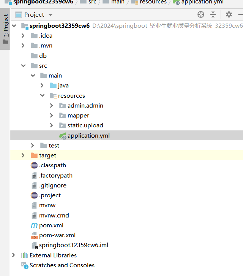Viewport: 243px width, 276px height.
Task: Click the Eclipse icon next to .classpath
Action: [x=34, y=165]
